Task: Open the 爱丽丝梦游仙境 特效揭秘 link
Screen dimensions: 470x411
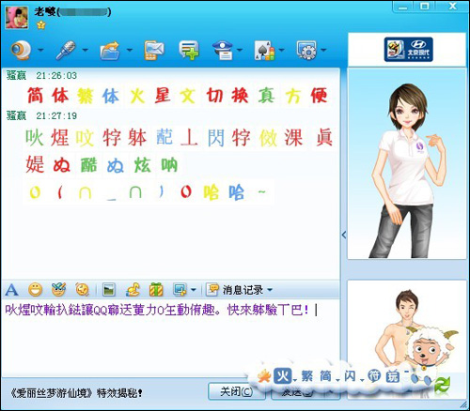Action: point(77,393)
